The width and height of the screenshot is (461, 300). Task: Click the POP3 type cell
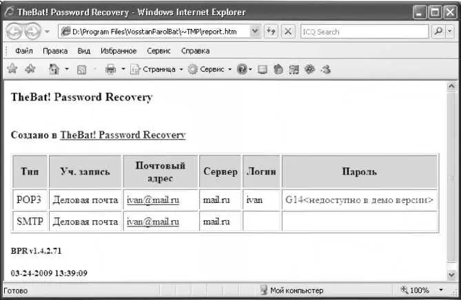[x=30, y=200]
